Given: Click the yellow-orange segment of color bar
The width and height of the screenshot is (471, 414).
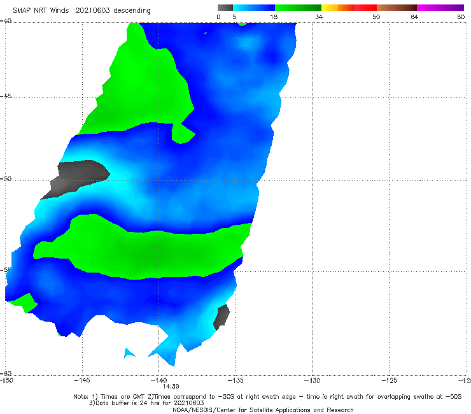Looking at the screenshot, I should 338,8.
